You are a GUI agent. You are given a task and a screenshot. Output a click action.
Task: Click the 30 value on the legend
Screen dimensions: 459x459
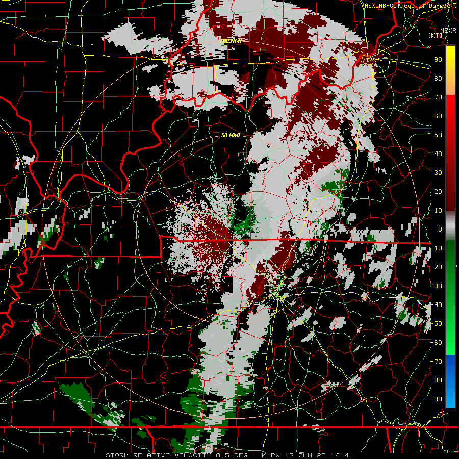438,173
